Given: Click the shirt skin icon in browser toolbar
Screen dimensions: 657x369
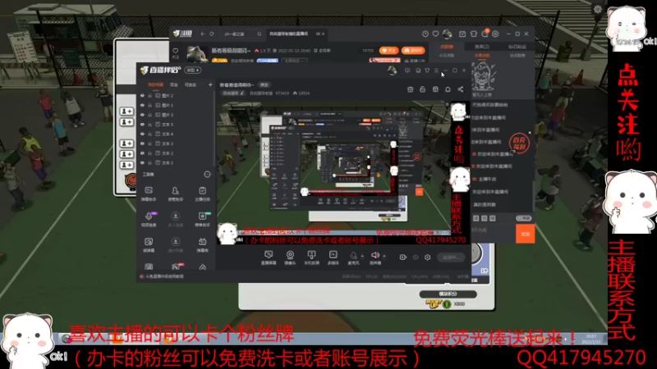Looking at the screenshot, I should click(x=474, y=34).
